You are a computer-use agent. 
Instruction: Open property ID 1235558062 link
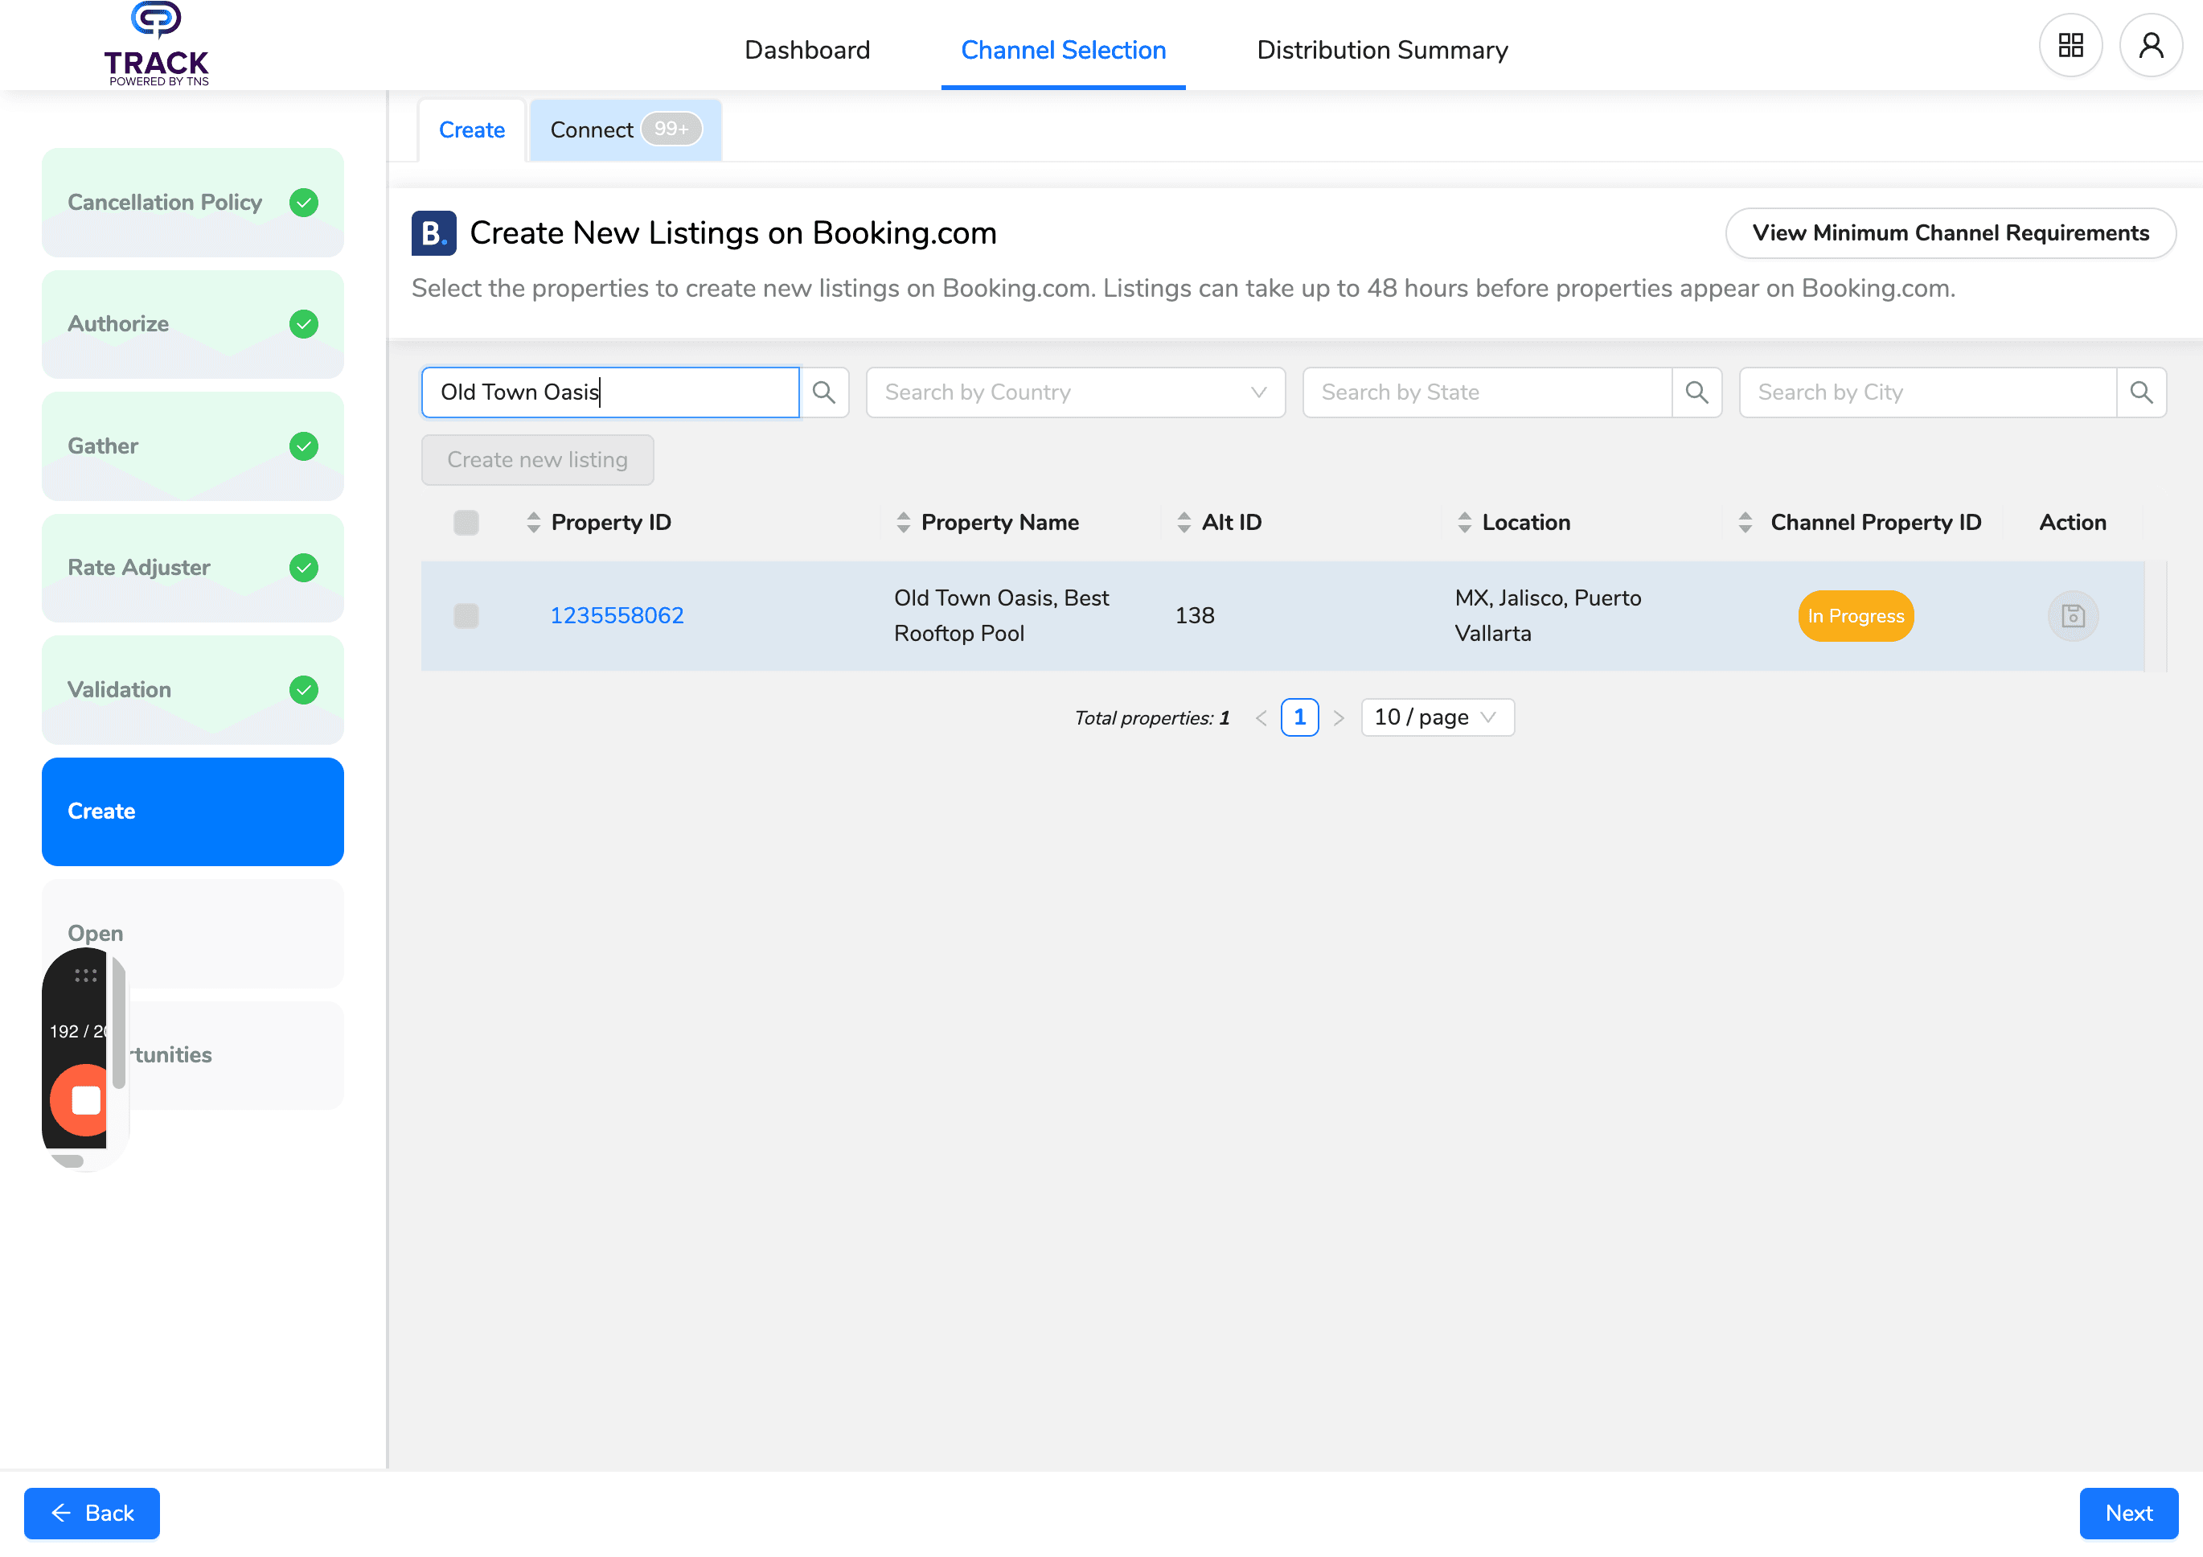pos(617,616)
